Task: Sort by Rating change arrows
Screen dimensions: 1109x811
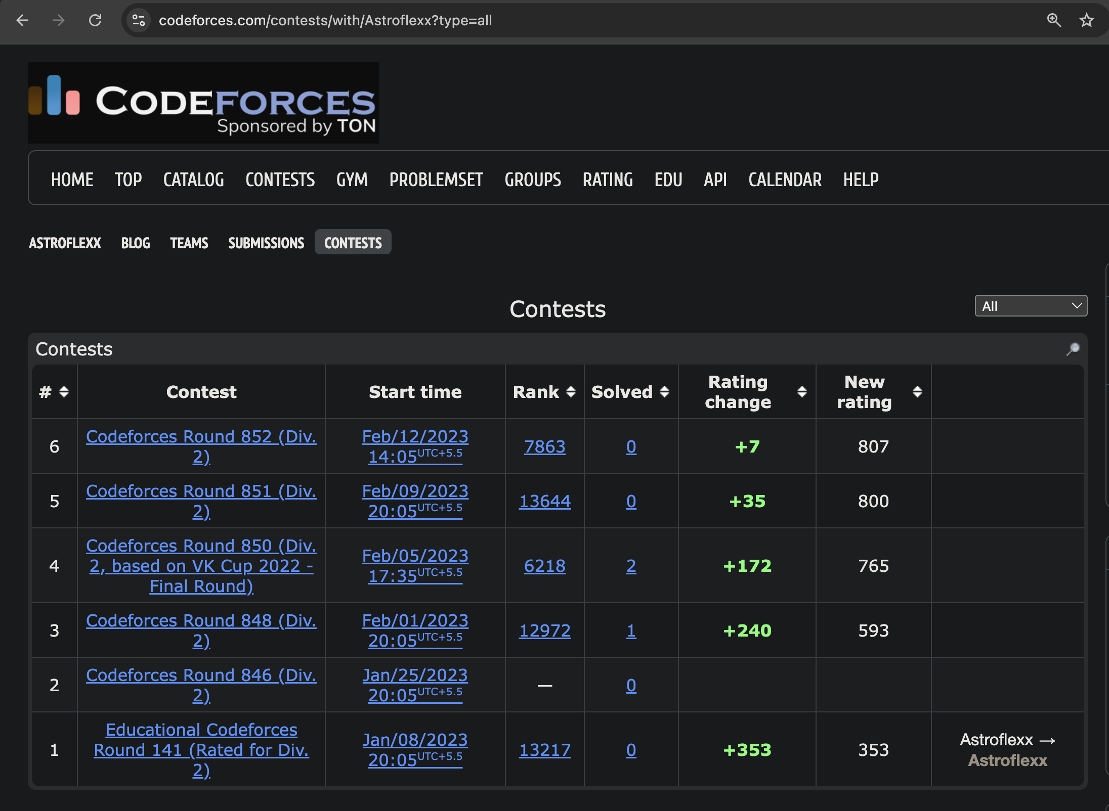Action: tap(802, 392)
